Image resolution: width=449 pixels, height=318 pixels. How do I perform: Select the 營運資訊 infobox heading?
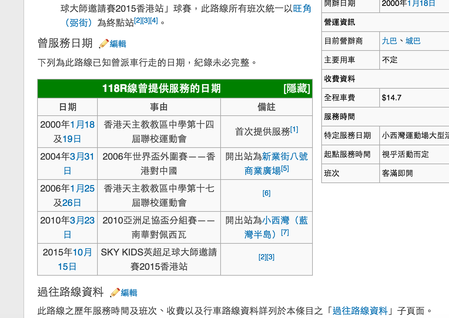click(x=340, y=22)
